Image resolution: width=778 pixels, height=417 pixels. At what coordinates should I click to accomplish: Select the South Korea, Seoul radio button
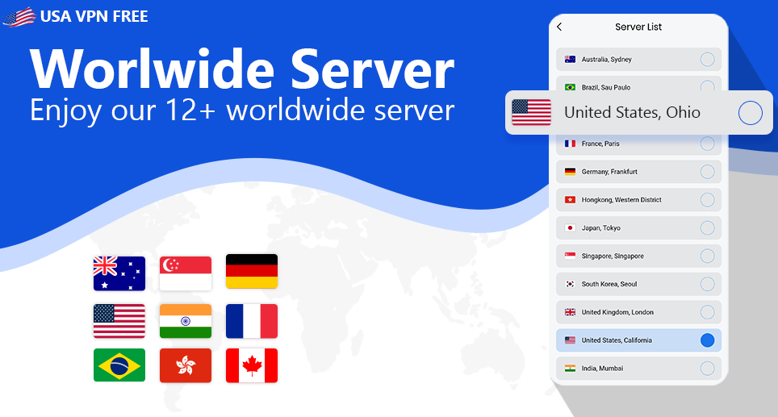click(707, 284)
